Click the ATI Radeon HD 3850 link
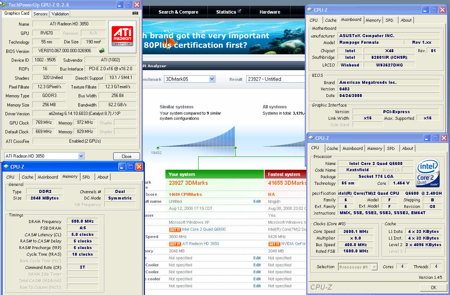The width and height of the screenshot is (450, 295). (x=200, y=244)
